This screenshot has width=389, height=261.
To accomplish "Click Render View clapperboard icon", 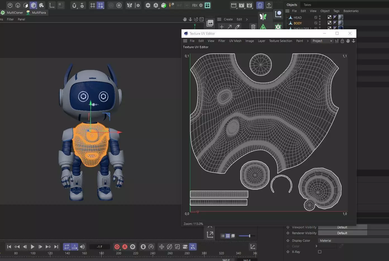I will pos(234,5).
